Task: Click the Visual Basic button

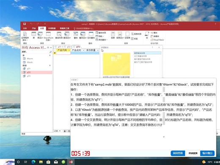Action: (x=157, y=40)
